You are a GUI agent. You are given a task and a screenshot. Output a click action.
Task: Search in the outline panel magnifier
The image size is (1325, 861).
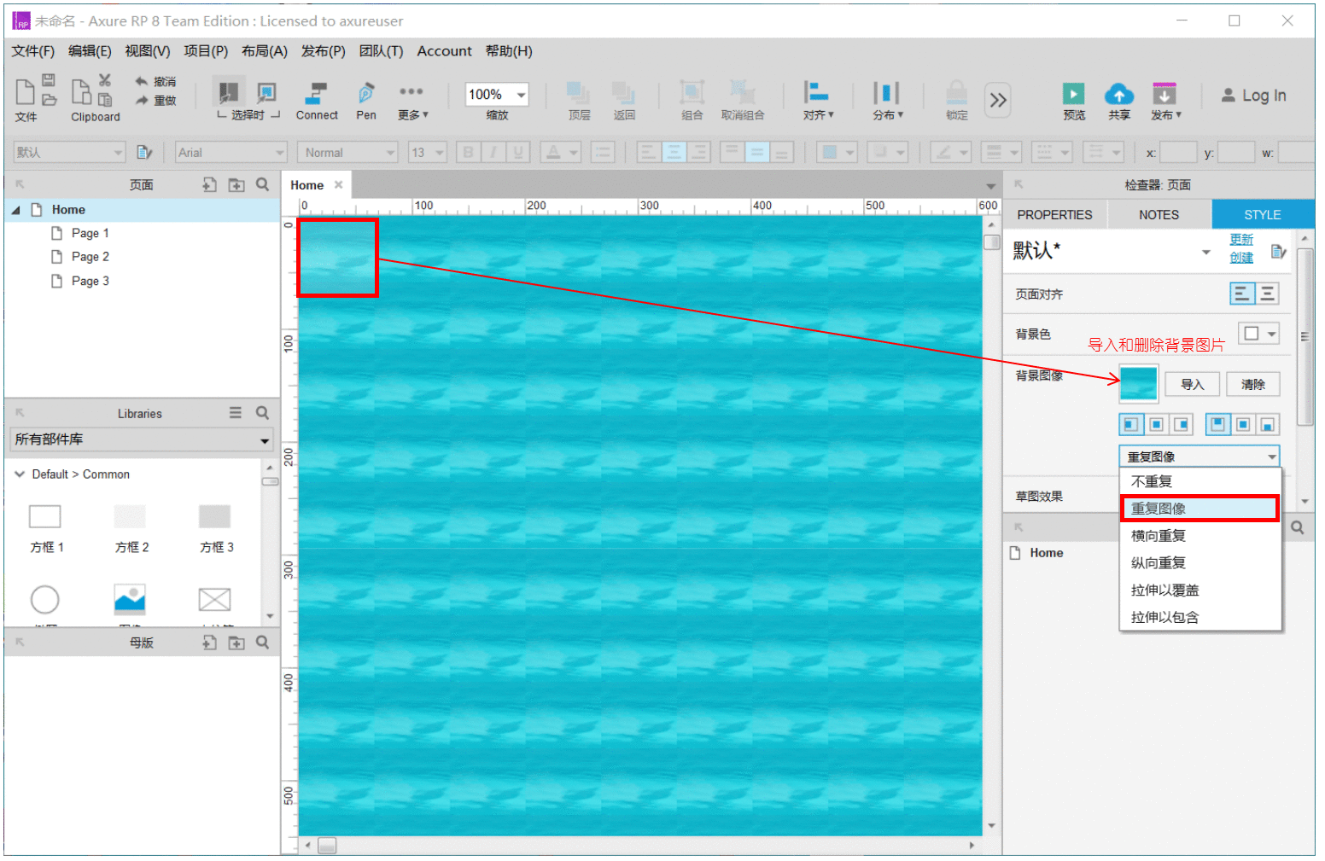click(x=1298, y=527)
